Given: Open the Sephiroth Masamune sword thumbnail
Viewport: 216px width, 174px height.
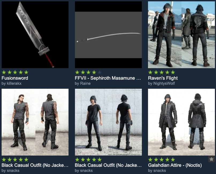Looking at the screenshot, I should pos(108,35).
